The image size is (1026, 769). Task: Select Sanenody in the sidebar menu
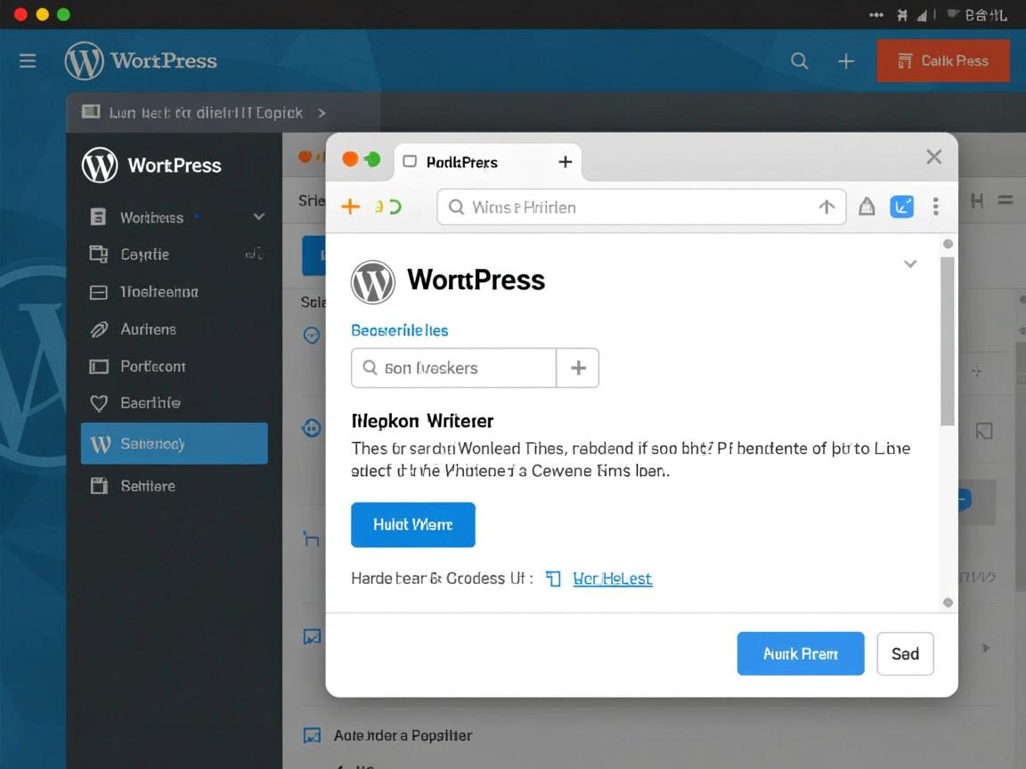click(x=159, y=443)
